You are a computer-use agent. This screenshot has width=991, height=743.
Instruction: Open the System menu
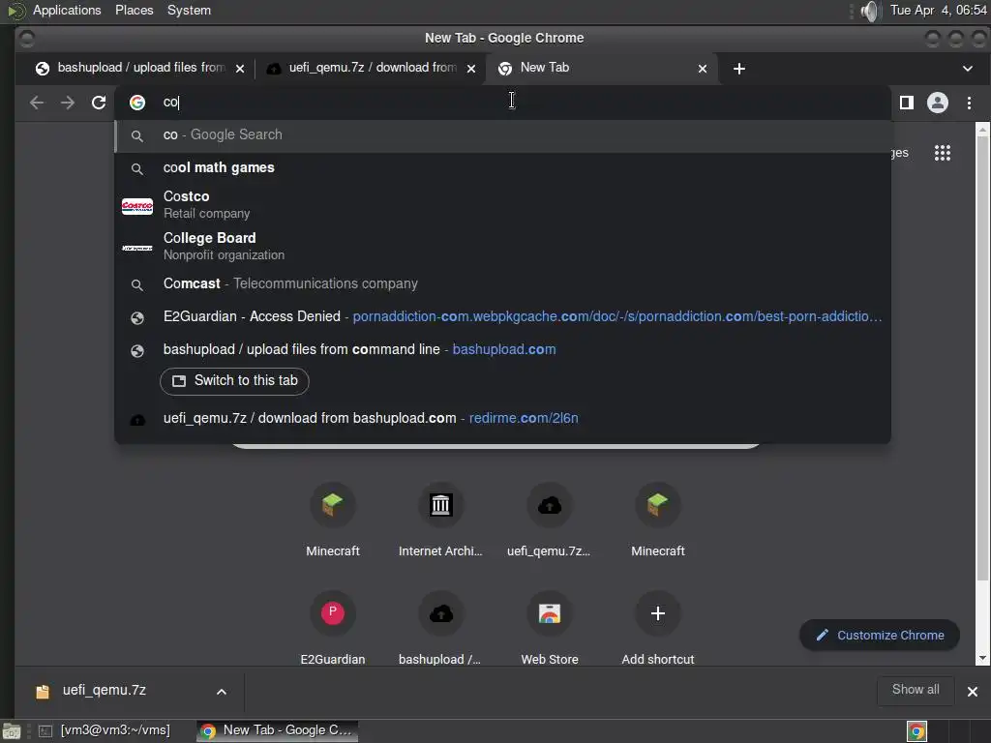pyautogui.click(x=189, y=10)
